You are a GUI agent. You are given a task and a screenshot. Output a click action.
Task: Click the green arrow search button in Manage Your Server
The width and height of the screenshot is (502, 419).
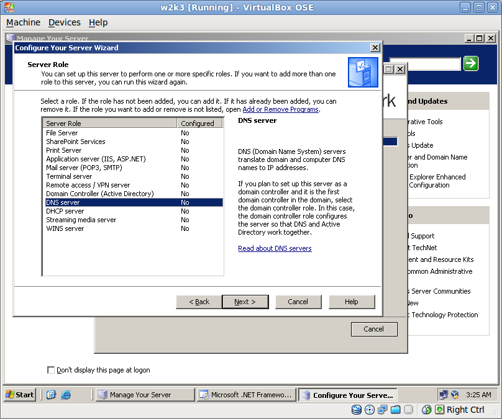(x=471, y=63)
